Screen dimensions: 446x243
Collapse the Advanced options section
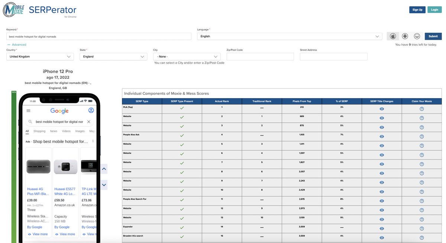pyautogui.click(x=17, y=45)
